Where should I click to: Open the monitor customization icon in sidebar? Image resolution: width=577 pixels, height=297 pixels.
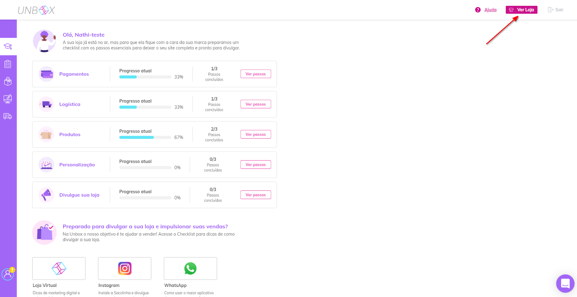[x=8, y=99]
